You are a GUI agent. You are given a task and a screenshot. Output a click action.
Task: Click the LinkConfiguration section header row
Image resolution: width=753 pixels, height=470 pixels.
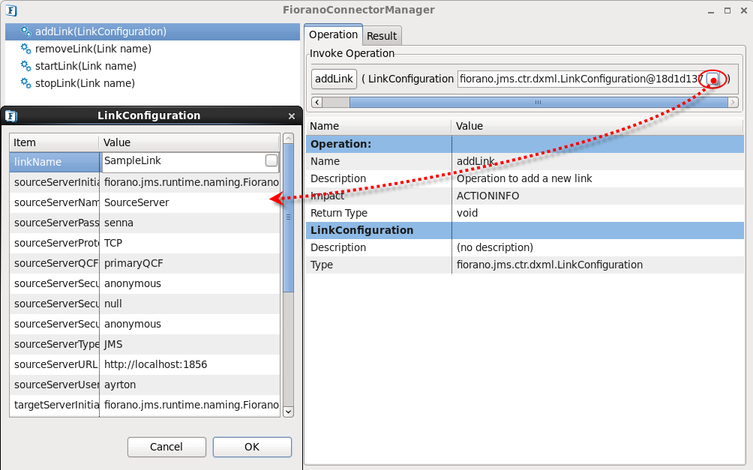(x=525, y=230)
